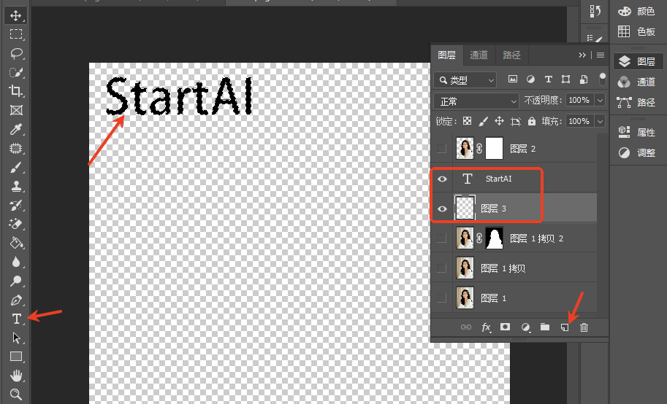
Task: Filter layers by adjustment layer icon
Action: [x=530, y=79]
